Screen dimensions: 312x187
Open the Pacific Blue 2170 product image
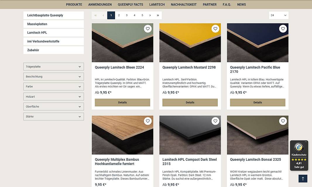coord(258,43)
